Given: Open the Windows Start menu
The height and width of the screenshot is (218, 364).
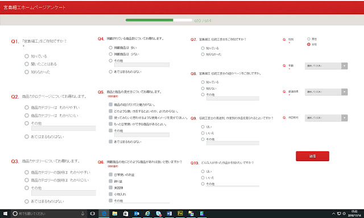Looking at the screenshot, I should point(5,213).
